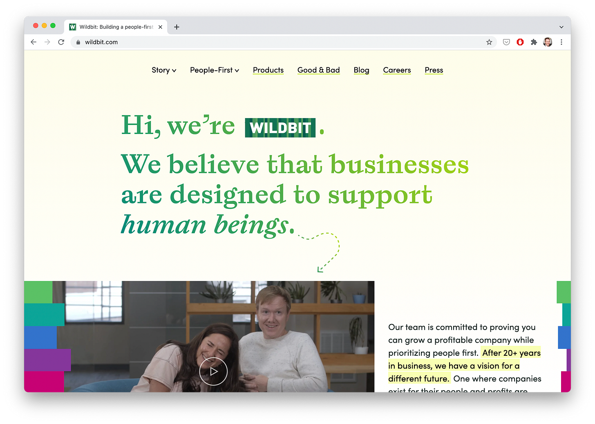The height and width of the screenshot is (424, 595).
Task: Open the Careers page
Action: click(x=397, y=70)
